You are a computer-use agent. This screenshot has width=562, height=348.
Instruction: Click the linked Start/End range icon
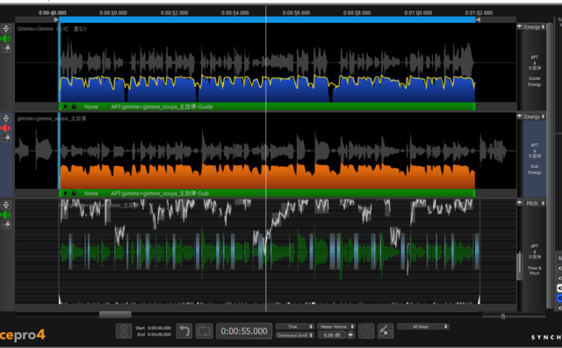pos(124,330)
